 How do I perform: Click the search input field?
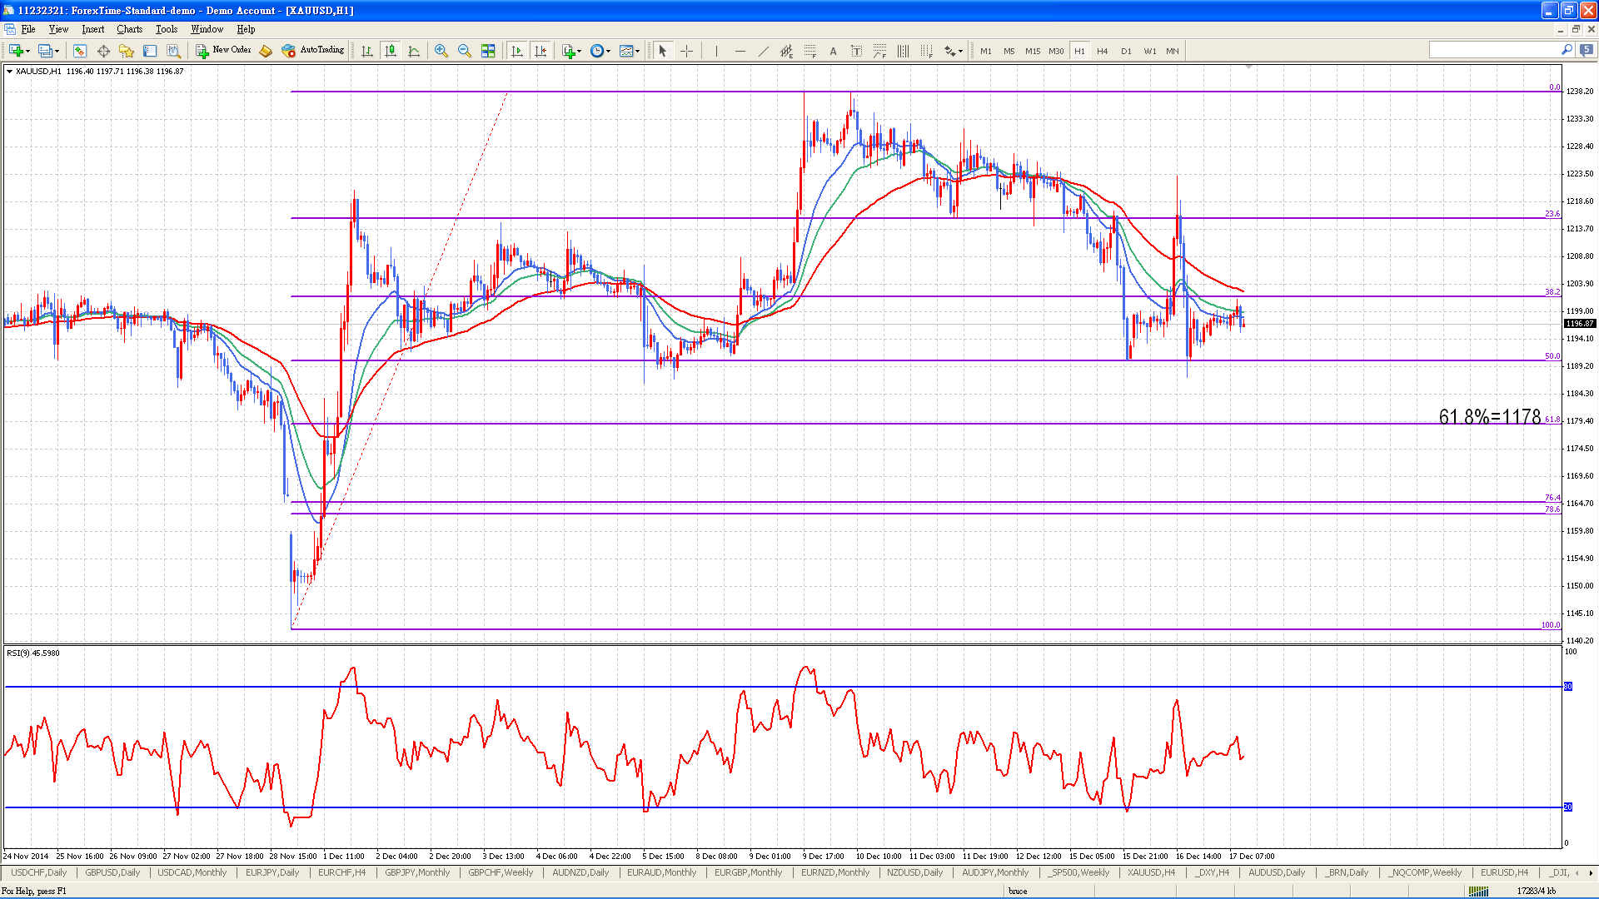[1494, 51]
